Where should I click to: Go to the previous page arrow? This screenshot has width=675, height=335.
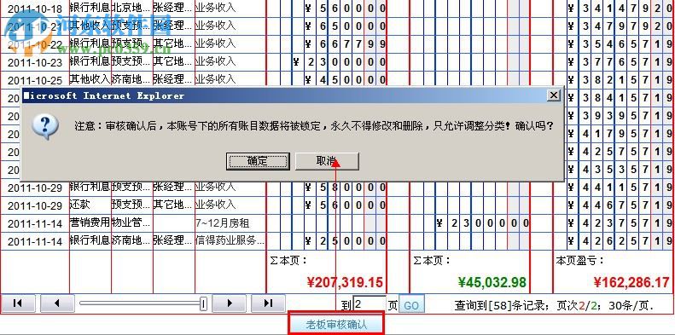click(x=57, y=303)
